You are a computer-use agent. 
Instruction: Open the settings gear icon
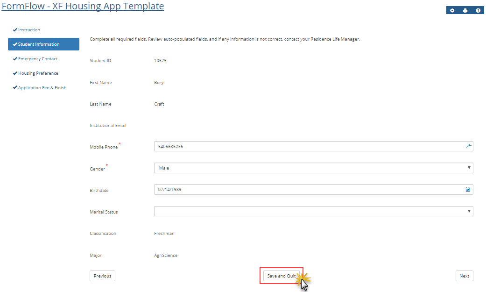click(452, 11)
